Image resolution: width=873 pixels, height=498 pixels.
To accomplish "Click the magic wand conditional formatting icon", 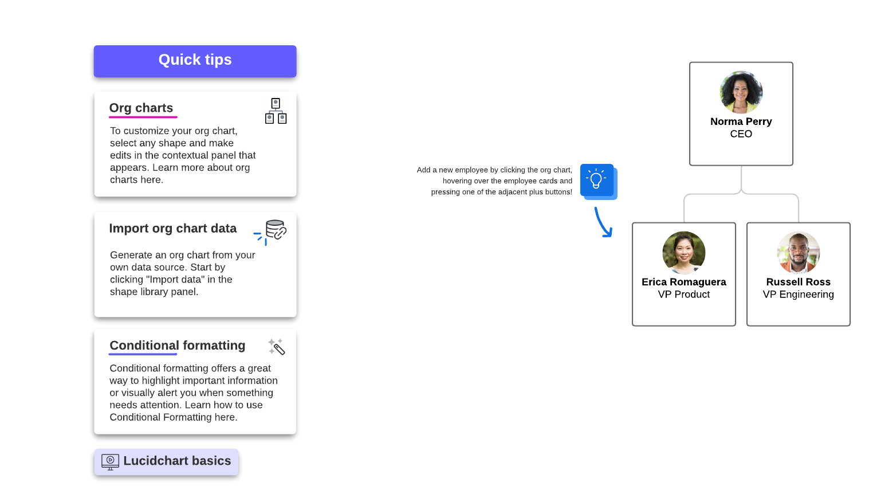I will (276, 347).
